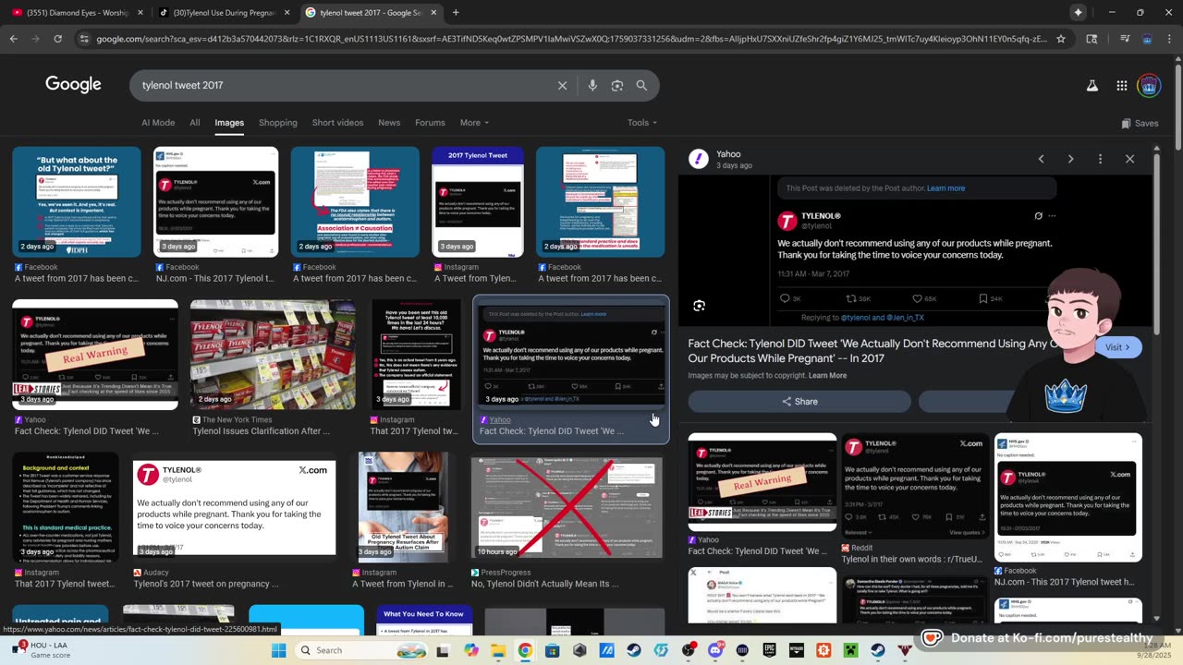This screenshot has width=1183, height=665.
Task: Open the media controls icon in Chrome toolbar
Action: 1125,39
